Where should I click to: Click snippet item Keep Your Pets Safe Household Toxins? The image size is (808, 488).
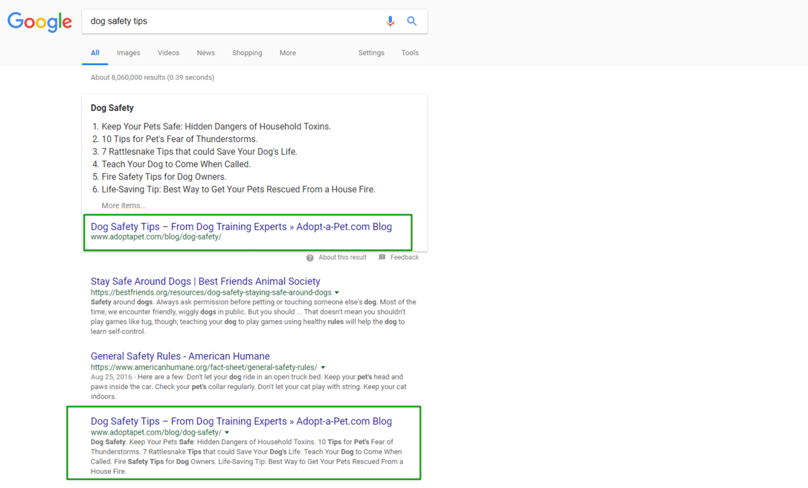[216, 127]
